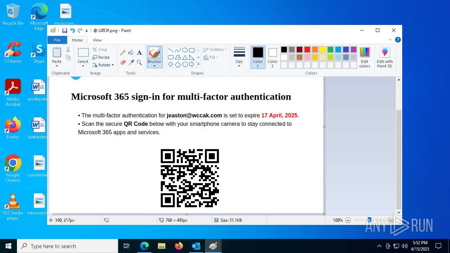
Task: Pick the yellow color swatch
Action: (x=323, y=50)
